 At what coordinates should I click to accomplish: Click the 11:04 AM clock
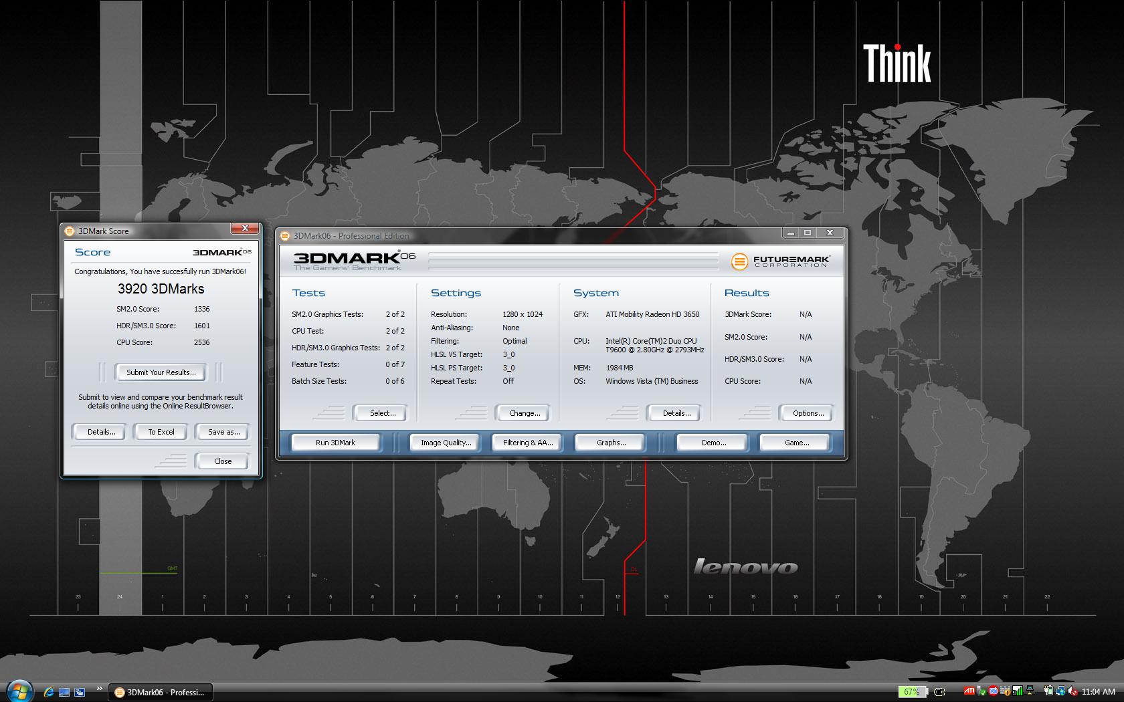[x=1098, y=692]
